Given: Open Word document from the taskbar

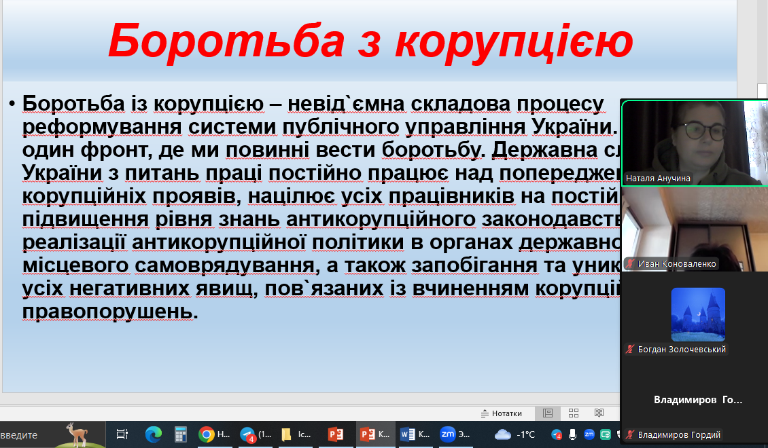Looking at the screenshot, I should point(415,434).
